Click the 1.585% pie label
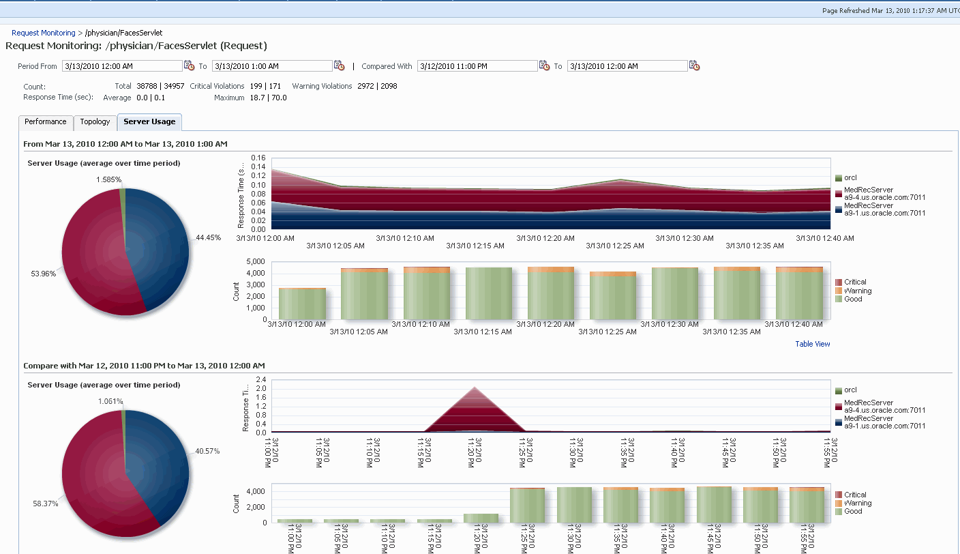Screen dimensions: 960x554 [x=109, y=180]
